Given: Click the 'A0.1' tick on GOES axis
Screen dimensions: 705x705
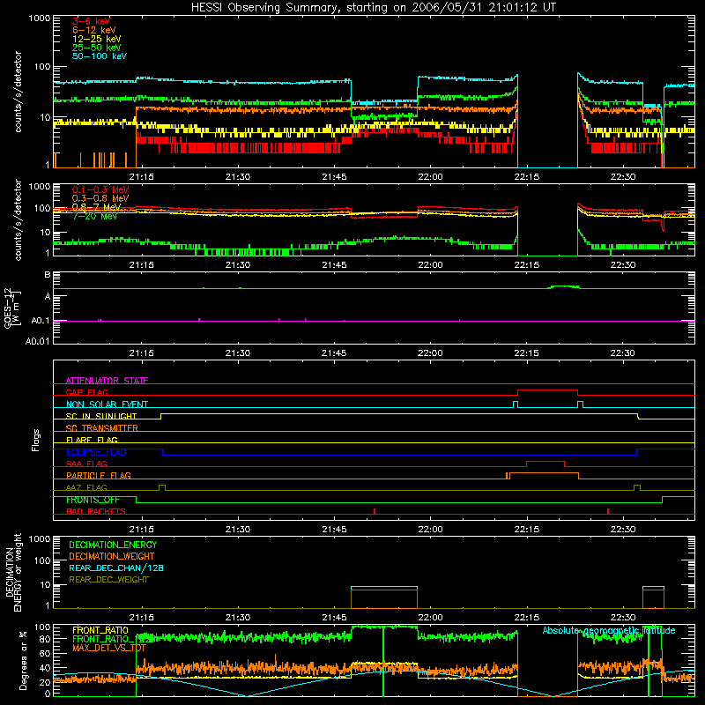Looking at the screenshot, I should click(40, 321).
